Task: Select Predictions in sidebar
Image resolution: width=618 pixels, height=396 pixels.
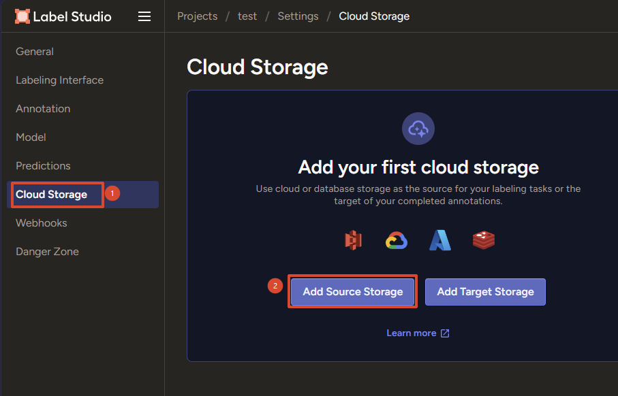Action: pyautogui.click(x=43, y=166)
